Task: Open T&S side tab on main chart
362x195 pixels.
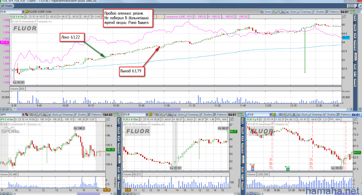Action: (x=355, y=27)
